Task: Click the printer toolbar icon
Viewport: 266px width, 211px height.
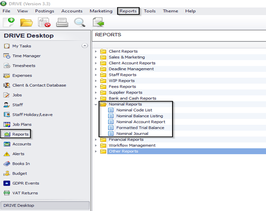Action: point(62,23)
